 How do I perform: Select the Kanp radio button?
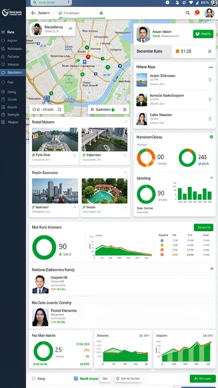point(34,379)
